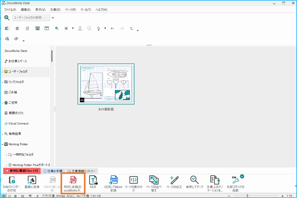Click the Back arrow icon
Viewport: 297px width, 198px height.
pos(113,29)
